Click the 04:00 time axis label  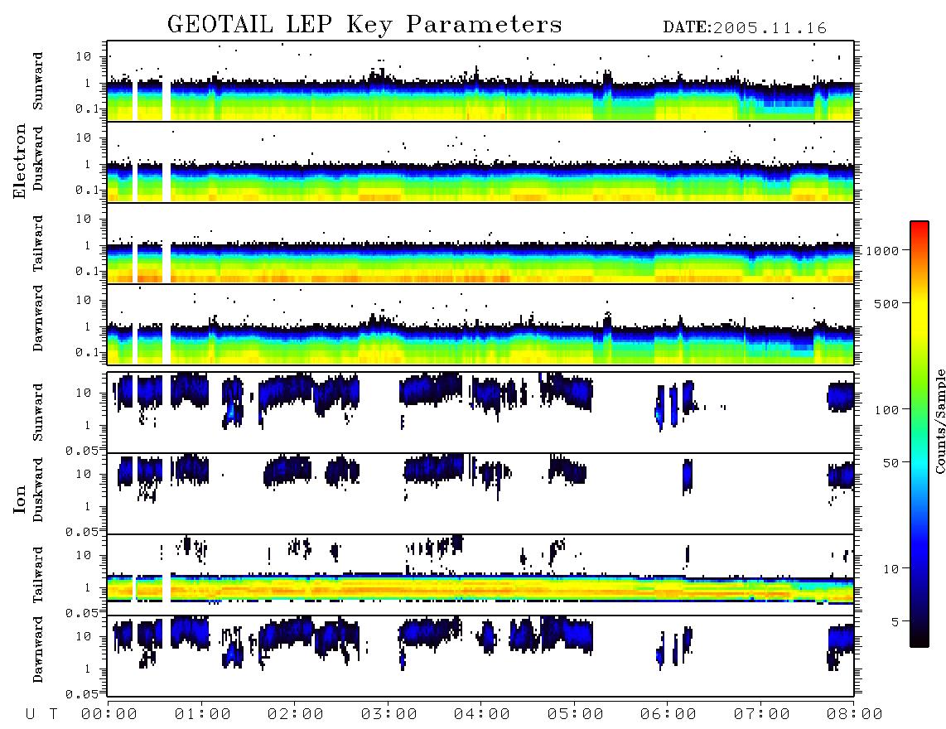point(482,714)
